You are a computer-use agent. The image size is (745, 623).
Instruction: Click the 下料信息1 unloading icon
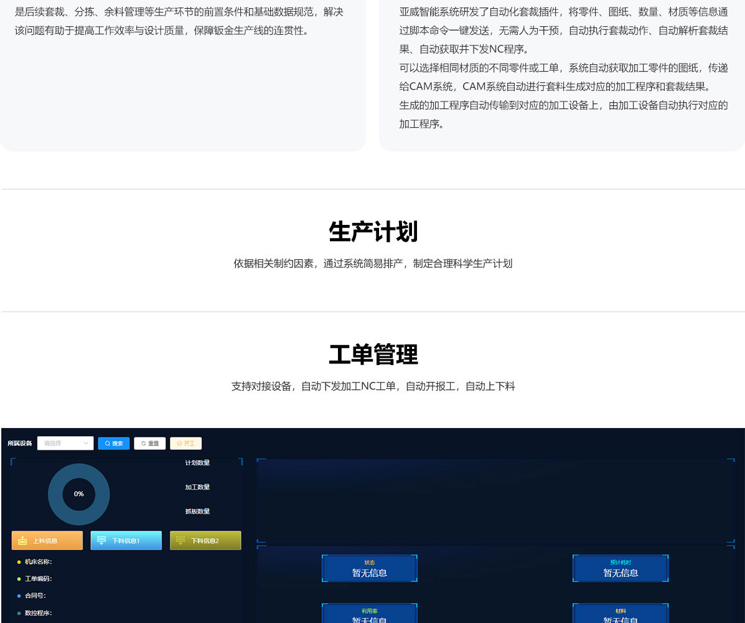click(101, 541)
